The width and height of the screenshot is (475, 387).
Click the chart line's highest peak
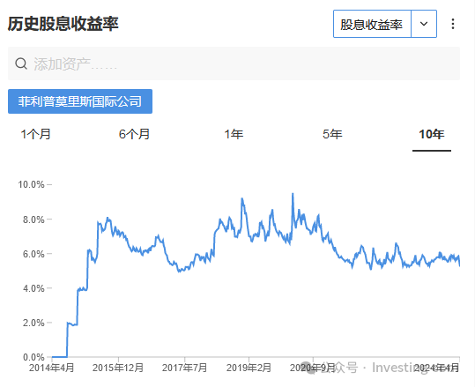(293, 193)
